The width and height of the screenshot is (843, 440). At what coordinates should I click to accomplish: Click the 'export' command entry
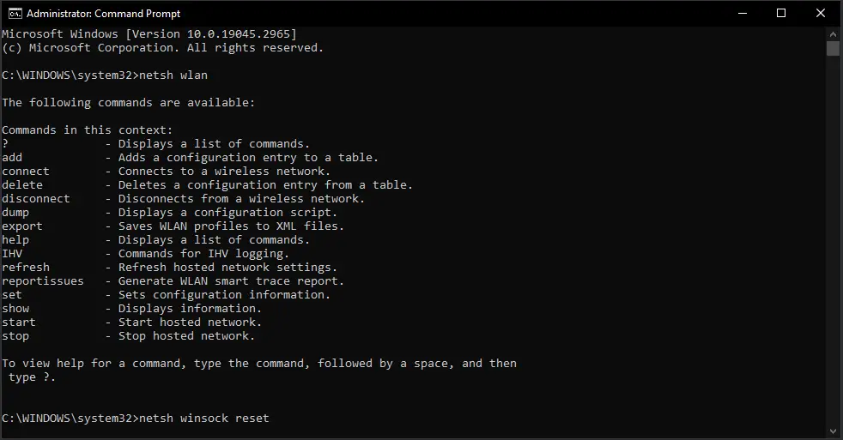pyautogui.click(x=22, y=226)
